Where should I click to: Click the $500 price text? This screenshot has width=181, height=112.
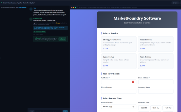[x=105, y=66]
